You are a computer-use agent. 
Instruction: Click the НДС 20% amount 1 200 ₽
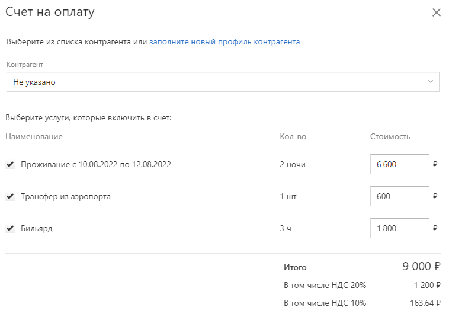coord(427,286)
